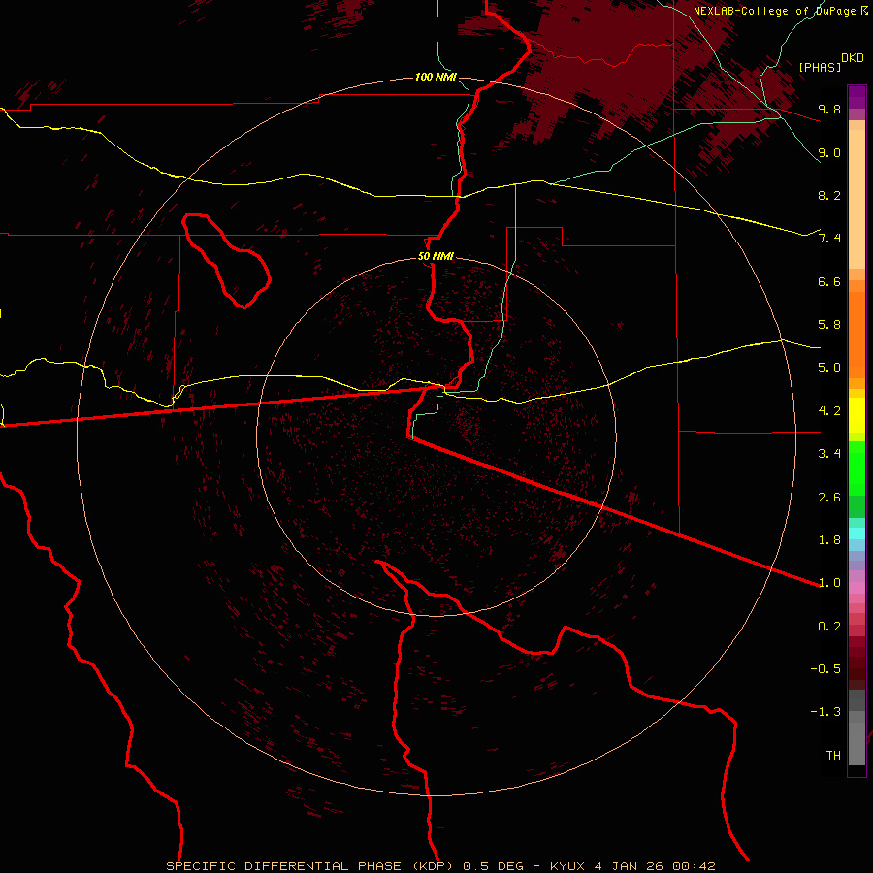Click the -1.3 value on color scale

(825, 712)
